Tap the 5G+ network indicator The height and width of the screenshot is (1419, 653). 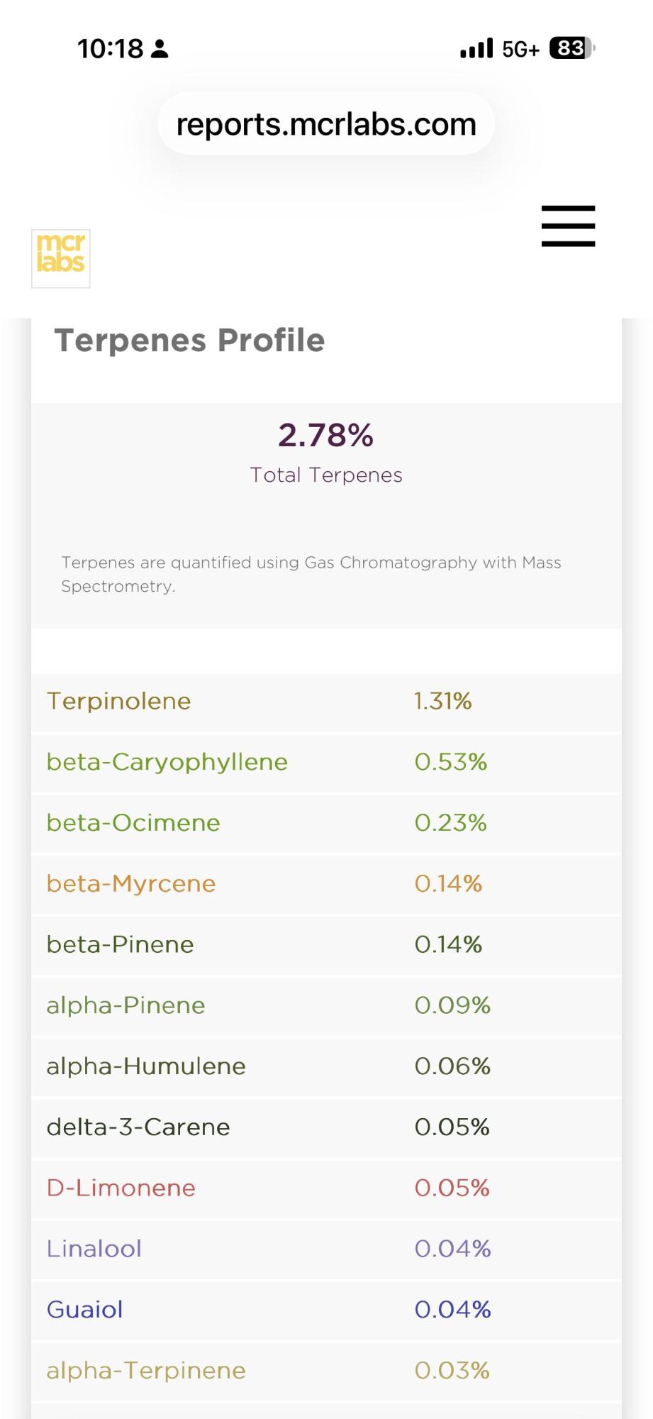(520, 49)
